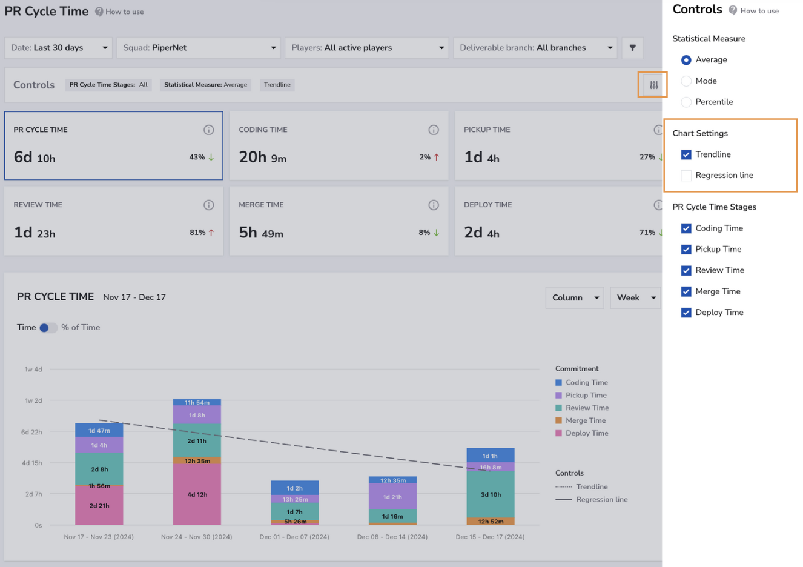Select the Mode statistical measure

pos(686,81)
